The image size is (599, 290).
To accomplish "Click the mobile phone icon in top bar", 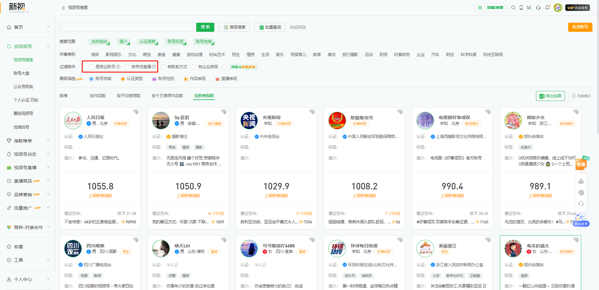I will 521,7.
